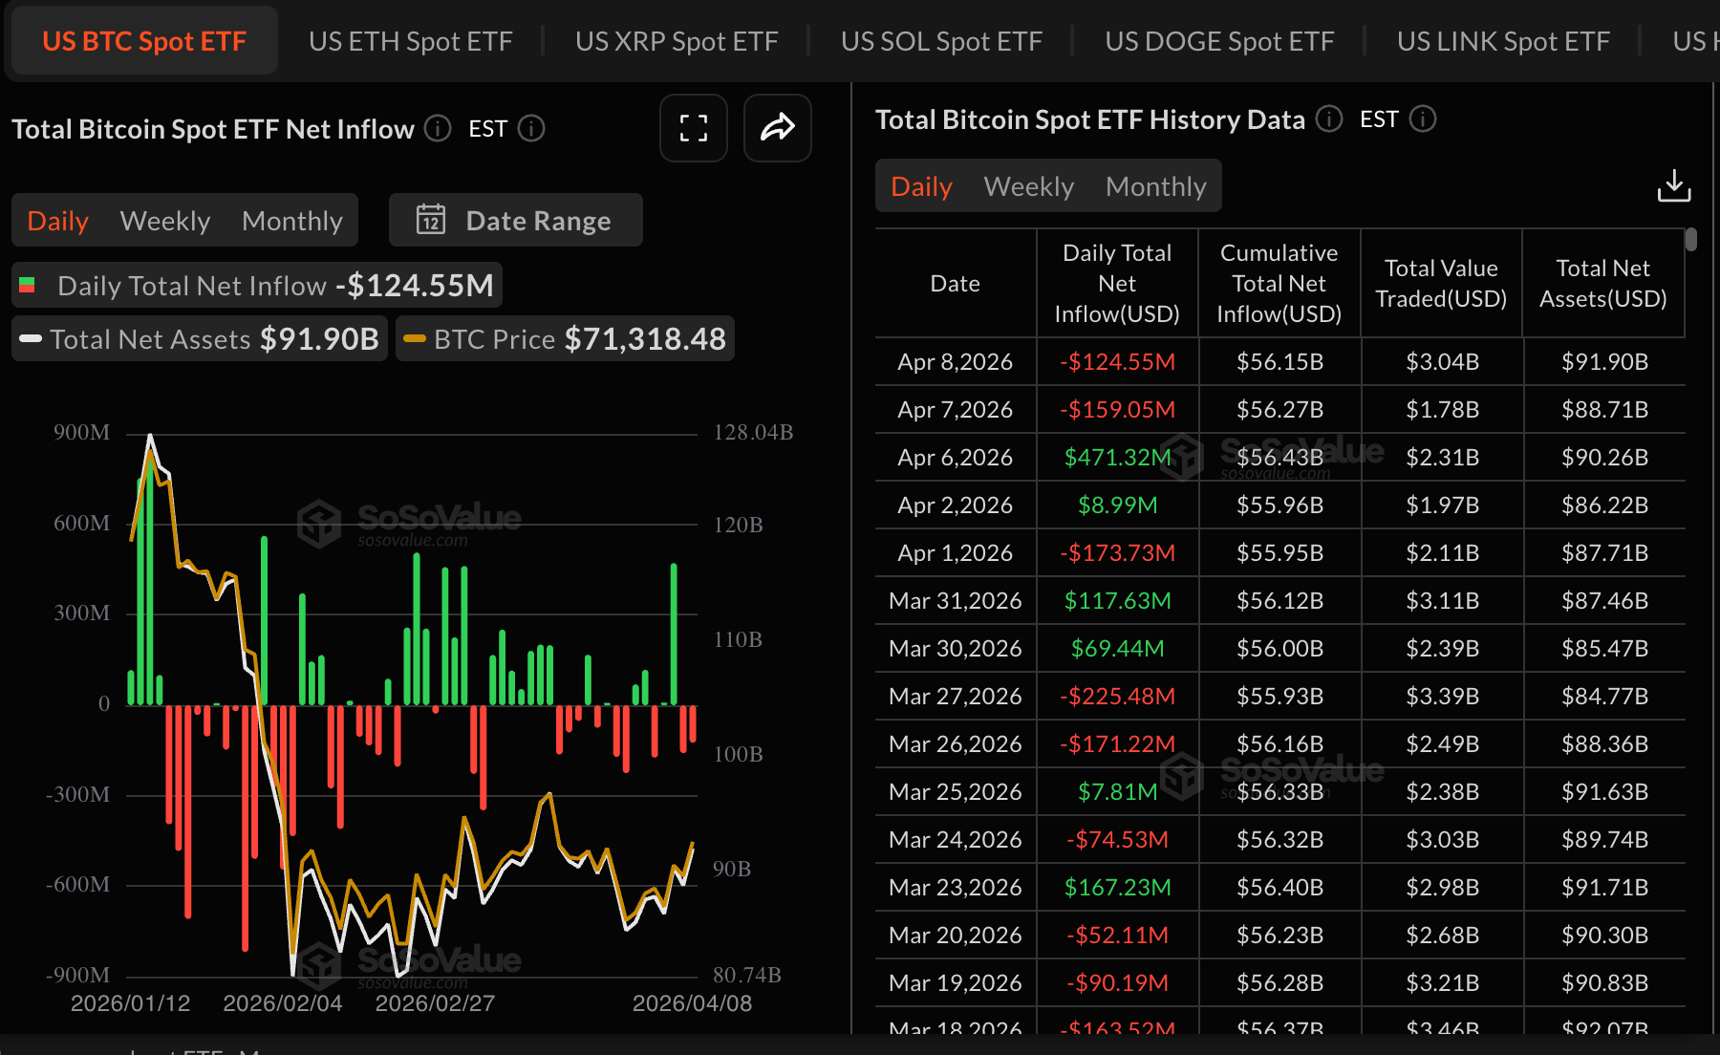This screenshot has width=1720, height=1055.
Task: Click info icon beside history EST label
Action: pos(1423,118)
